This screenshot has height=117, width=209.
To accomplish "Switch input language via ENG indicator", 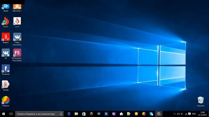I will coord(194,114).
